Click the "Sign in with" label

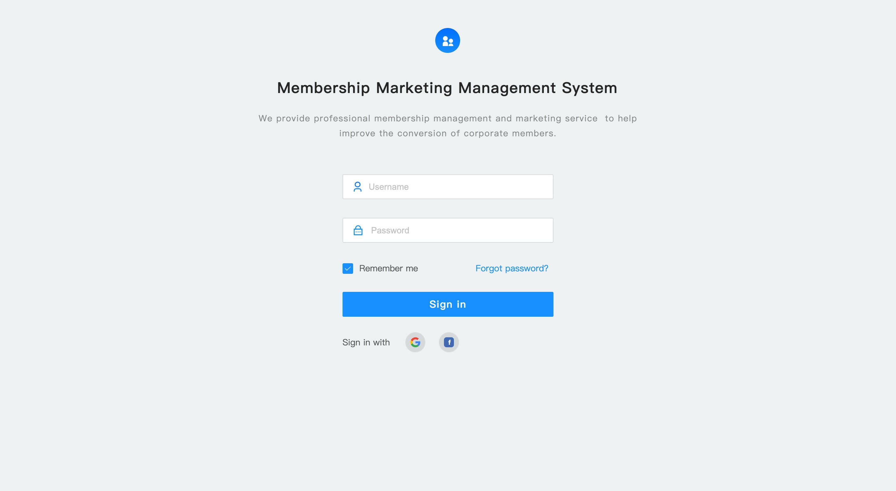click(x=366, y=342)
